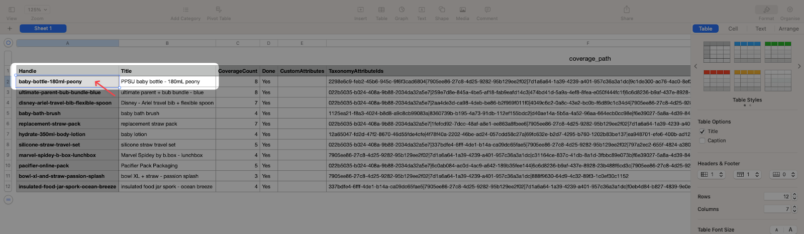The width and height of the screenshot is (804, 234).
Task: Switch to the Cell tab
Action: [x=733, y=29]
